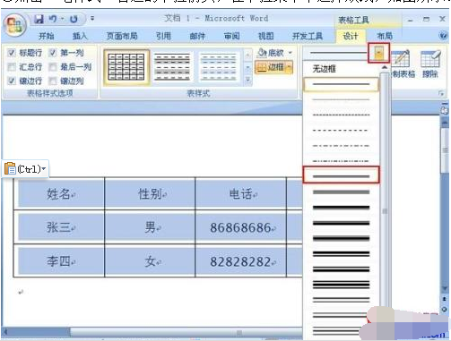Click the 男 gender cell
Image resolution: width=451 pixels, height=341 pixels.
click(x=150, y=227)
